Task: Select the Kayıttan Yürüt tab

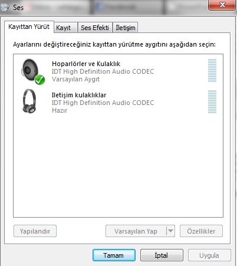Action: point(29,27)
